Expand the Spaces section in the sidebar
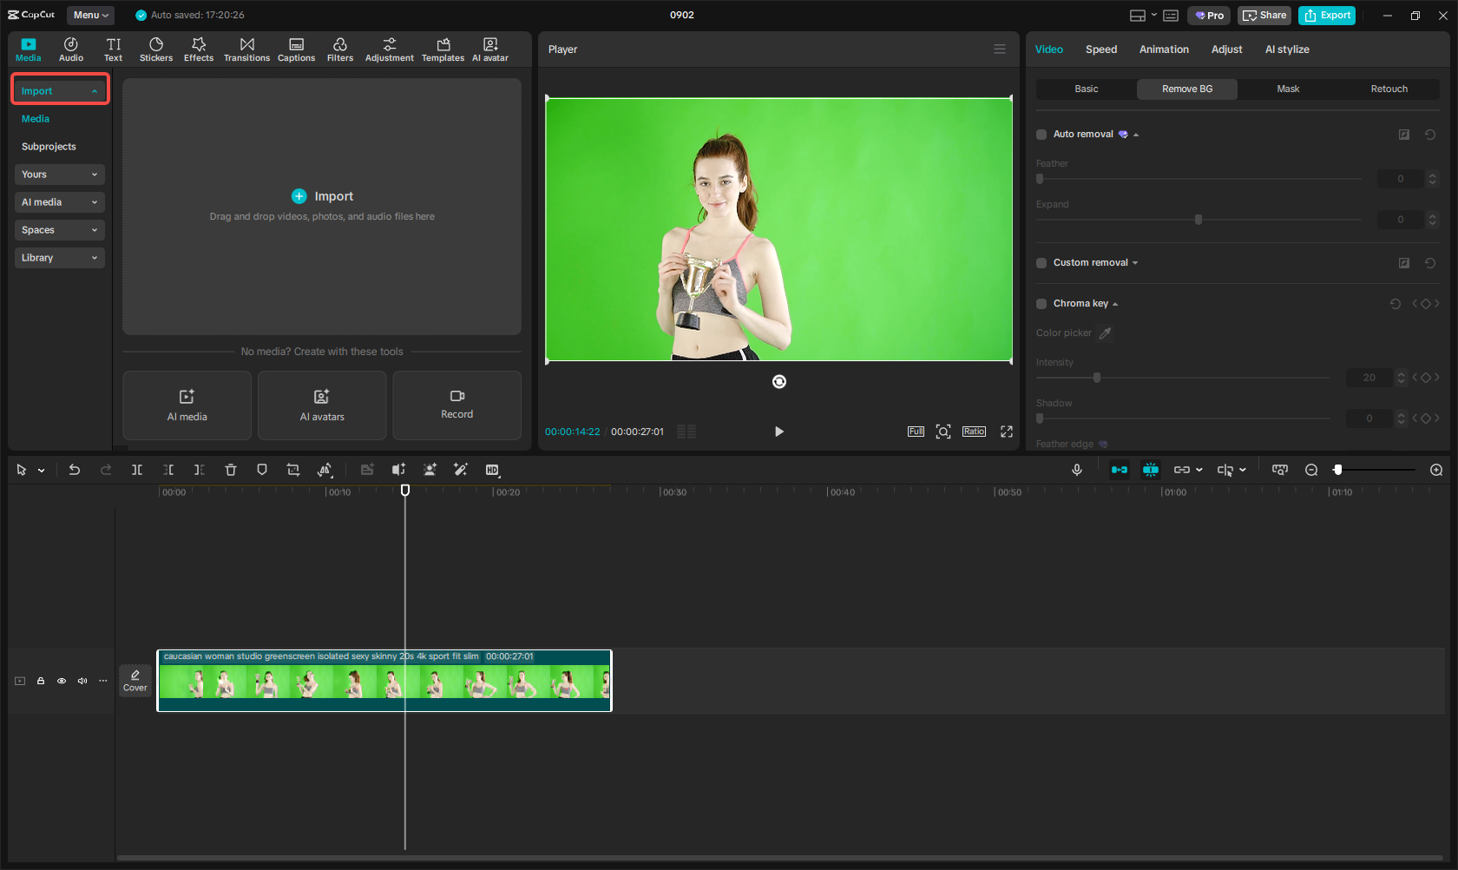The width and height of the screenshot is (1458, 870). point(59,229)
